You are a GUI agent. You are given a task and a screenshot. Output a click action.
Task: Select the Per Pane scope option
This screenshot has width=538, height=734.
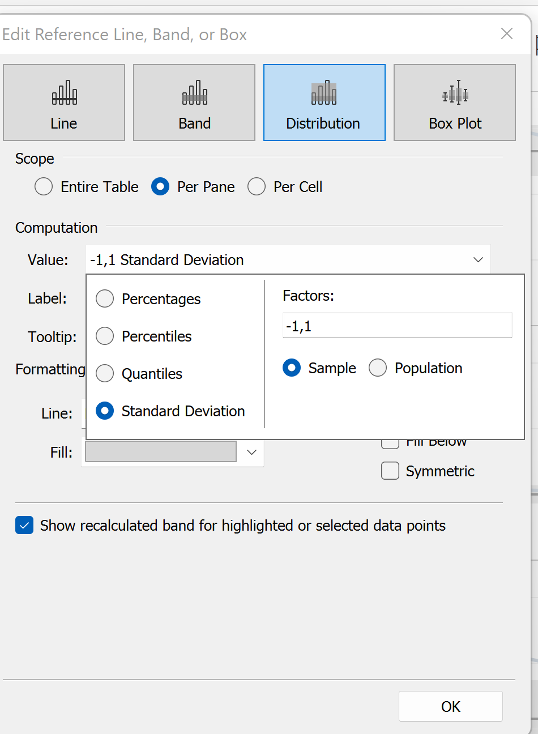pyautogui.click(x=160, y=187)
